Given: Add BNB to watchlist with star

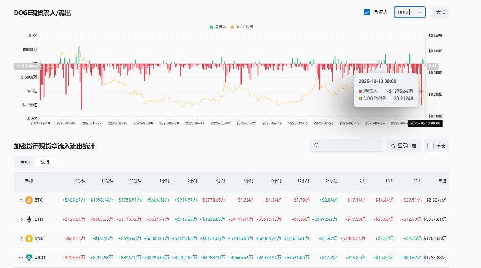Looking at the screenshot, I should click(21, 238).
